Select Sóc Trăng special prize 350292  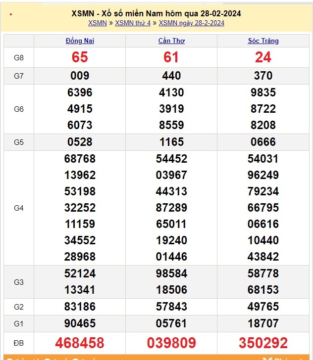coord(263,343)
